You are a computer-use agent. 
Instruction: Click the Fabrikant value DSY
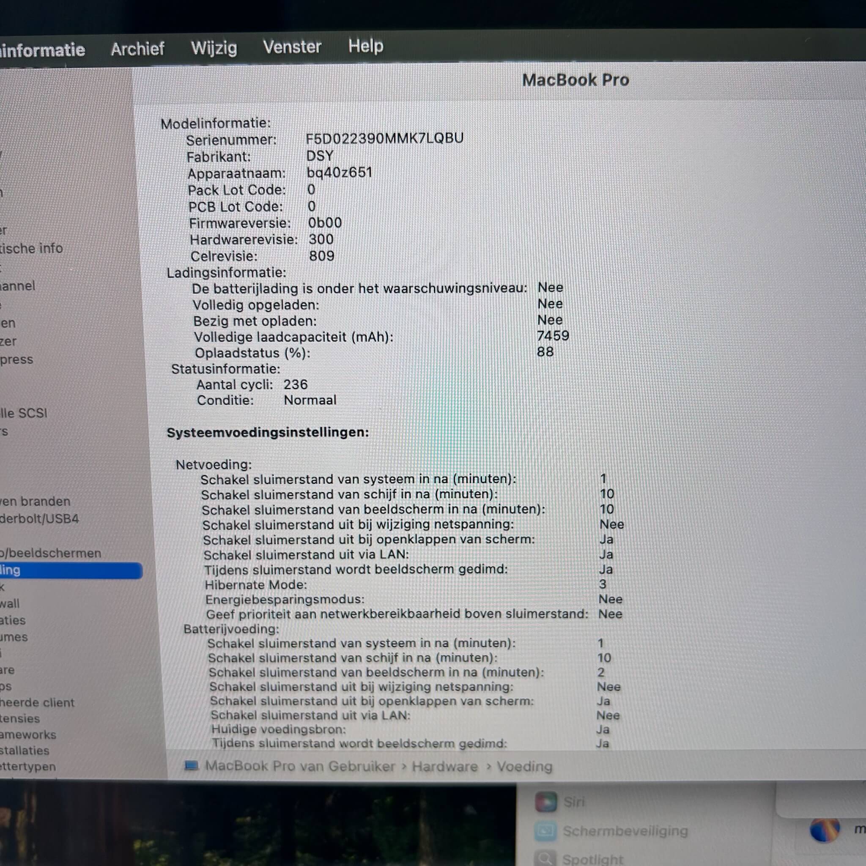(x=320, y=156)
